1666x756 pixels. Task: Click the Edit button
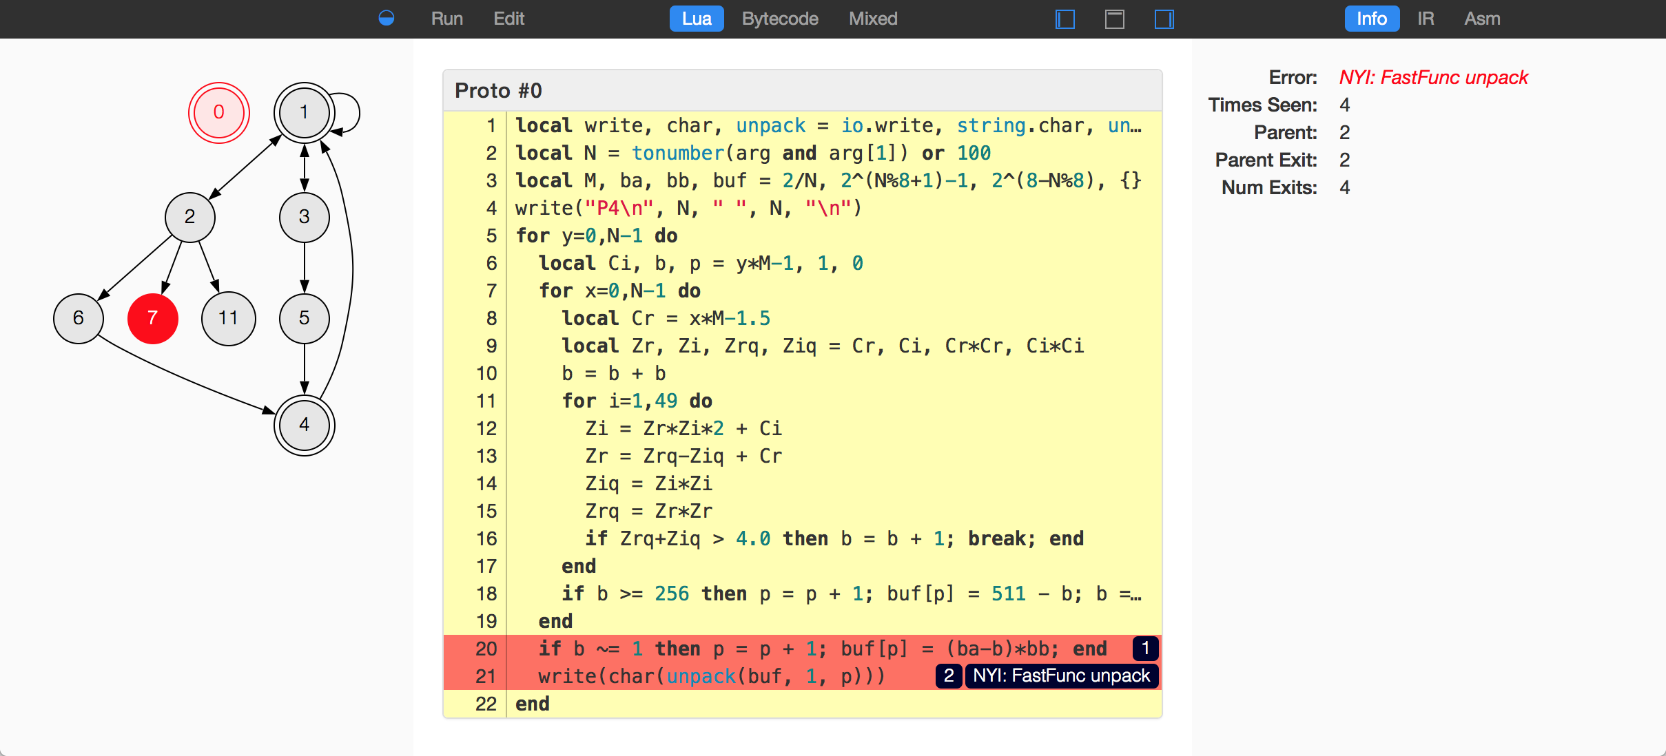tap(508, 19)
